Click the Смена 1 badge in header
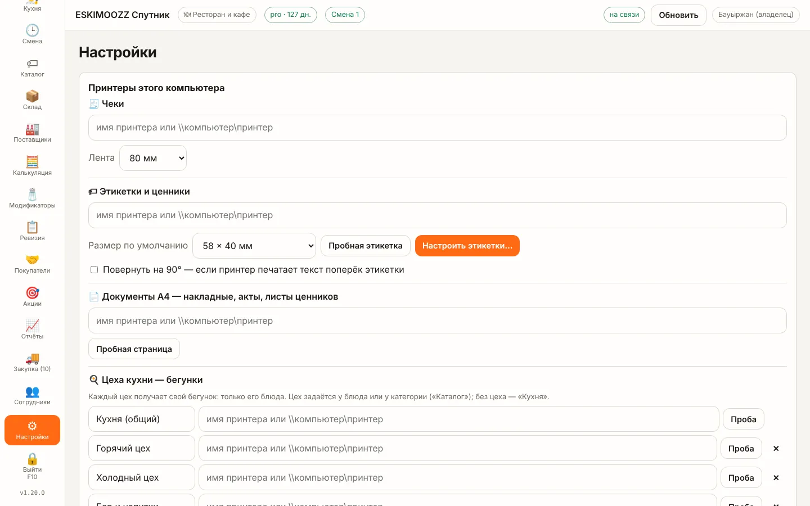Screen dimensions: 810x506 345,15
